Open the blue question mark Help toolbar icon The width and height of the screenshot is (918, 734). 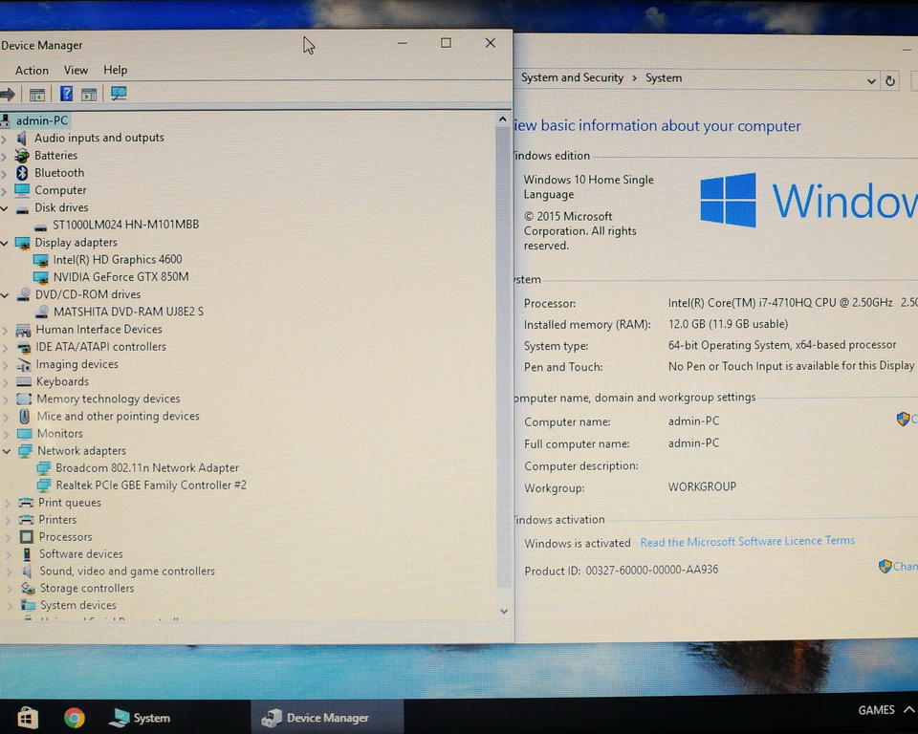point(67,94)
